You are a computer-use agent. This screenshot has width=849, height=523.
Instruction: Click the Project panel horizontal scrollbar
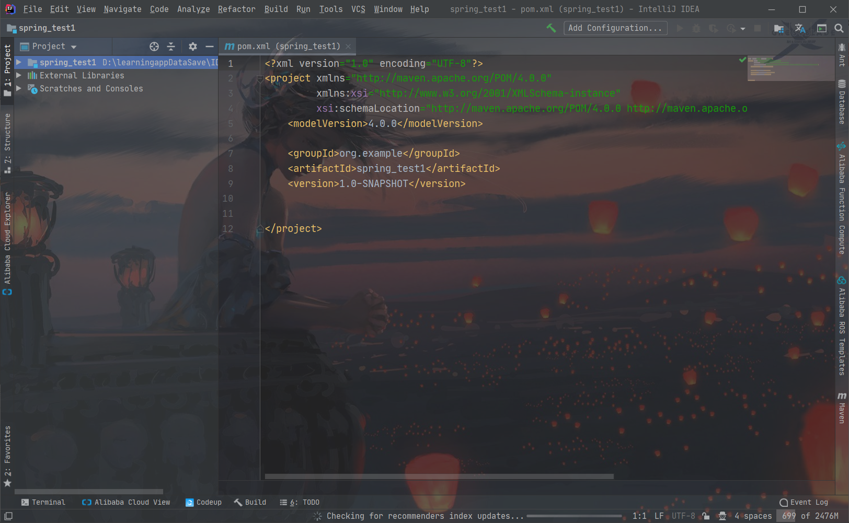tap(89, 492)
